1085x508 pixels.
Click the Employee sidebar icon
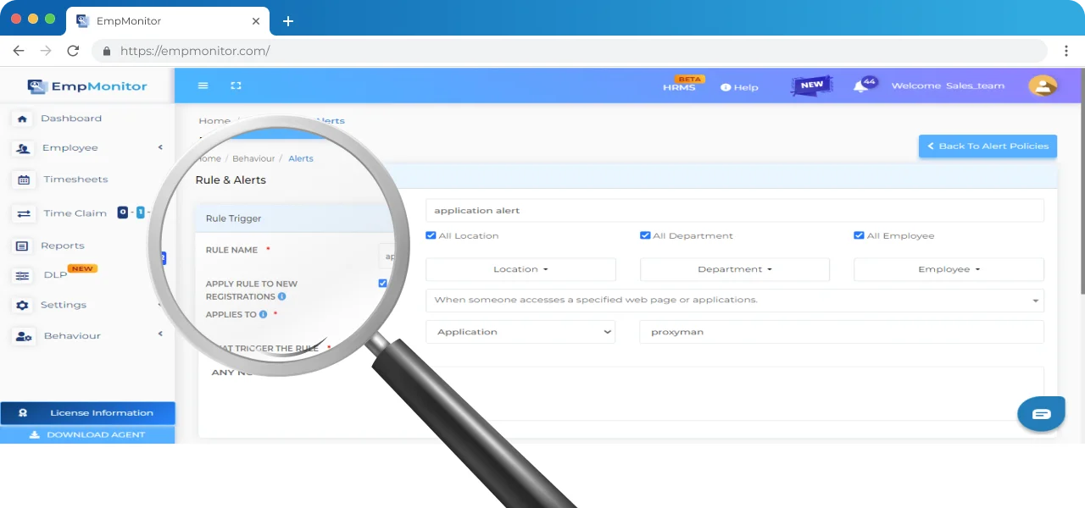click(x=24, y=148)
